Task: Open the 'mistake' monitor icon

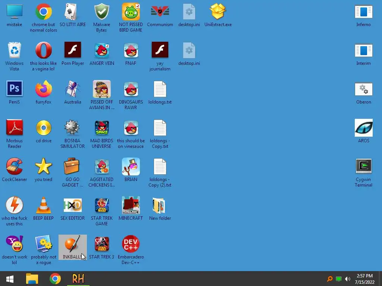Action: pos(15,12)
